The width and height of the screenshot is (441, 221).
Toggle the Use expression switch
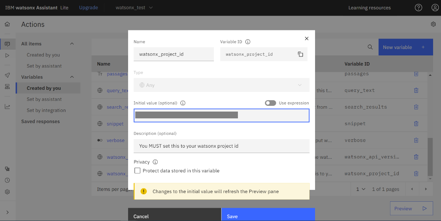click(270, 103)
